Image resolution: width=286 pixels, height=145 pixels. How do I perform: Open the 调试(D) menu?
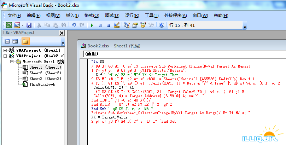tap(112, 16)
